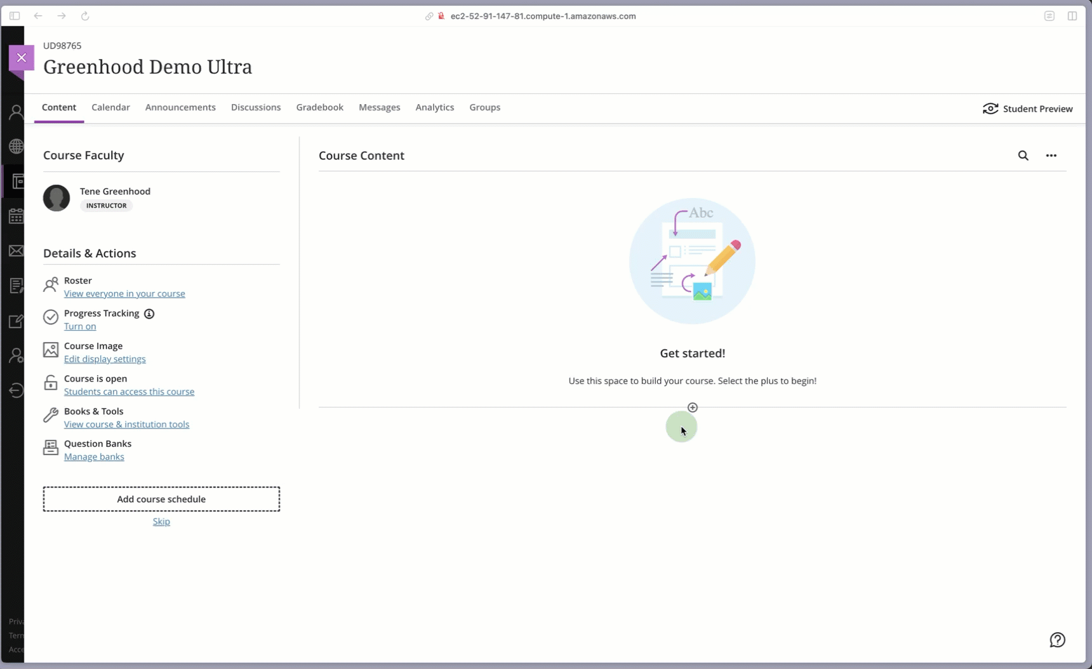
Task: Open the Calendar icon in the left sidebar
Action: click(x=16, y=216)
